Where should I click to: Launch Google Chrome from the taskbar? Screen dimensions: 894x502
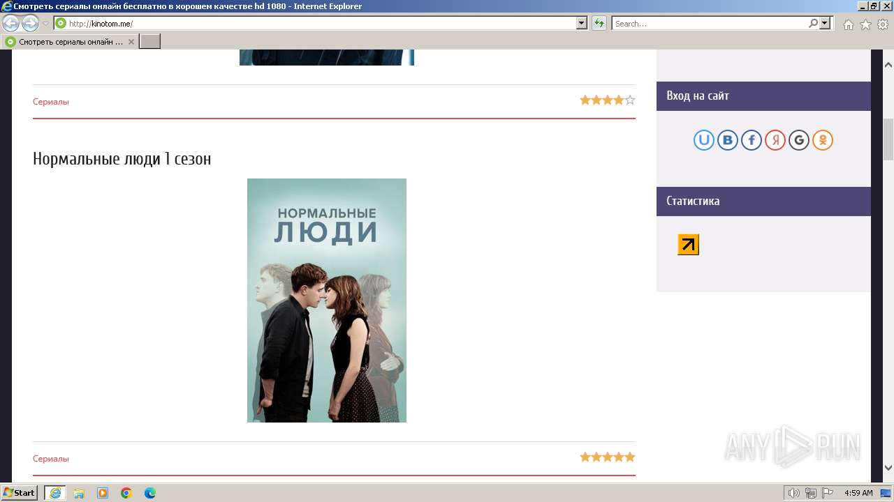click(x=126, y=493)
